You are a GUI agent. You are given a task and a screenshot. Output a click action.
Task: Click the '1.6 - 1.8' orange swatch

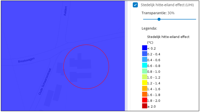[145, 95]
